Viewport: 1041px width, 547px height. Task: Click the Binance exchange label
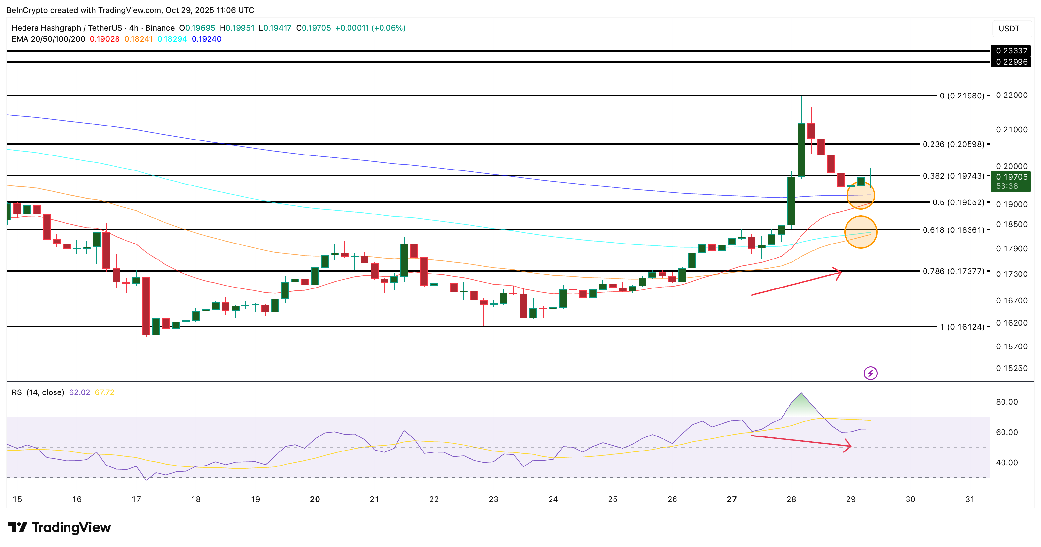tap(161, 28)
